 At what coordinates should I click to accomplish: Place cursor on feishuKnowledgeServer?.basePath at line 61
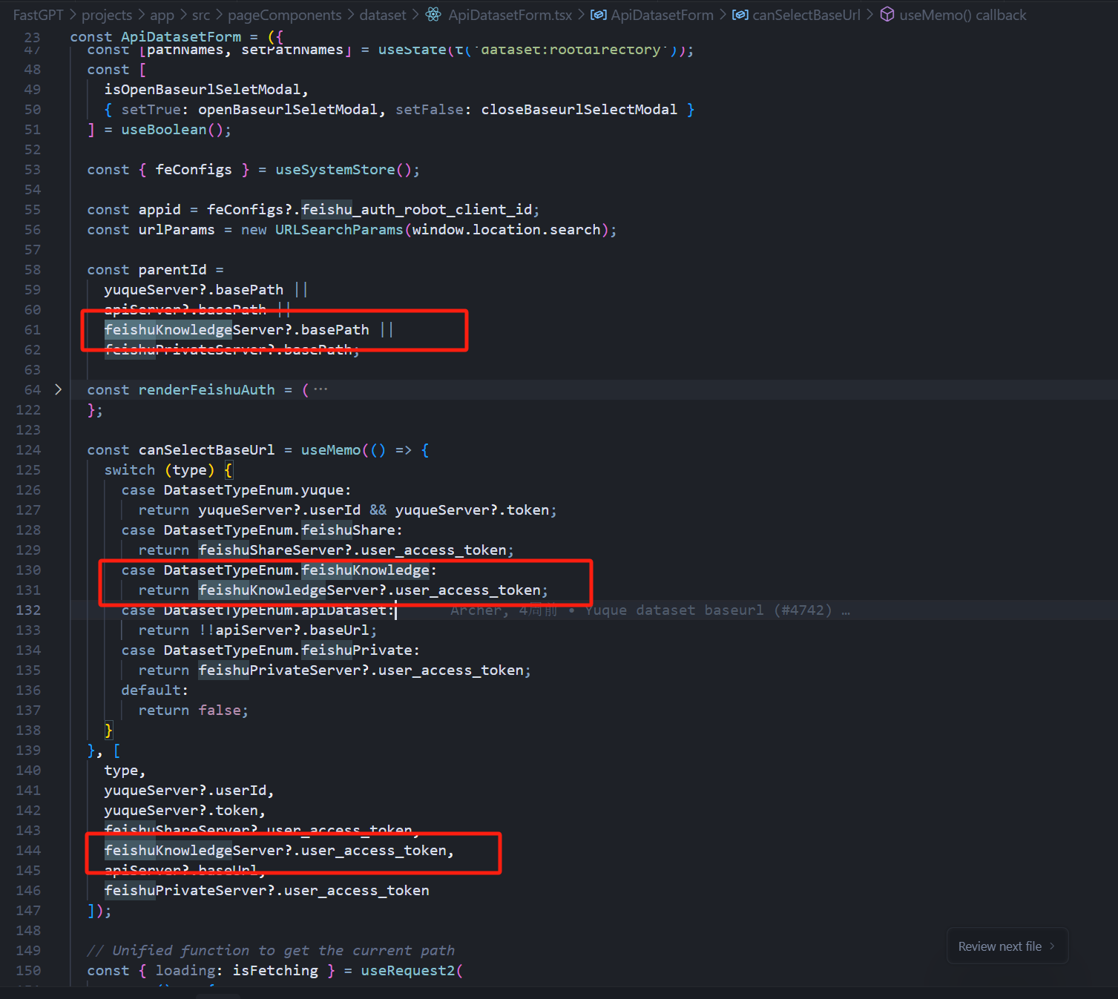pos(237,330)
